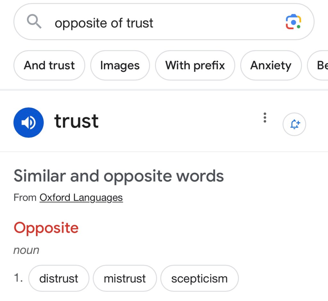Select the 'With prefix' chip

click(195, 65)
